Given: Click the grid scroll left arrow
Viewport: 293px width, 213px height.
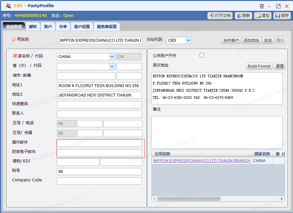Looking at the screenshot, I should [155, 199].
